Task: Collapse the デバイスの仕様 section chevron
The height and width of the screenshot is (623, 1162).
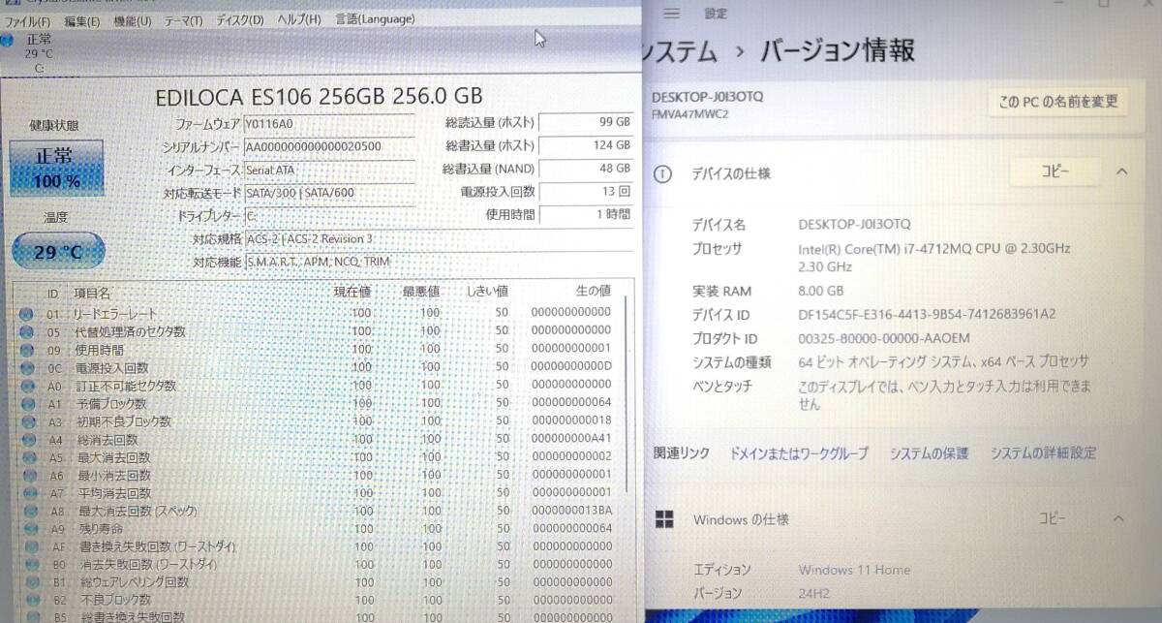Action: [1121, 171]
